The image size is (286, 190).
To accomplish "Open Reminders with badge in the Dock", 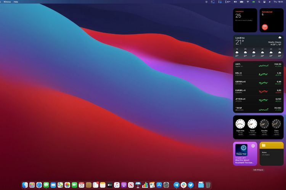I will click(96, 185).
